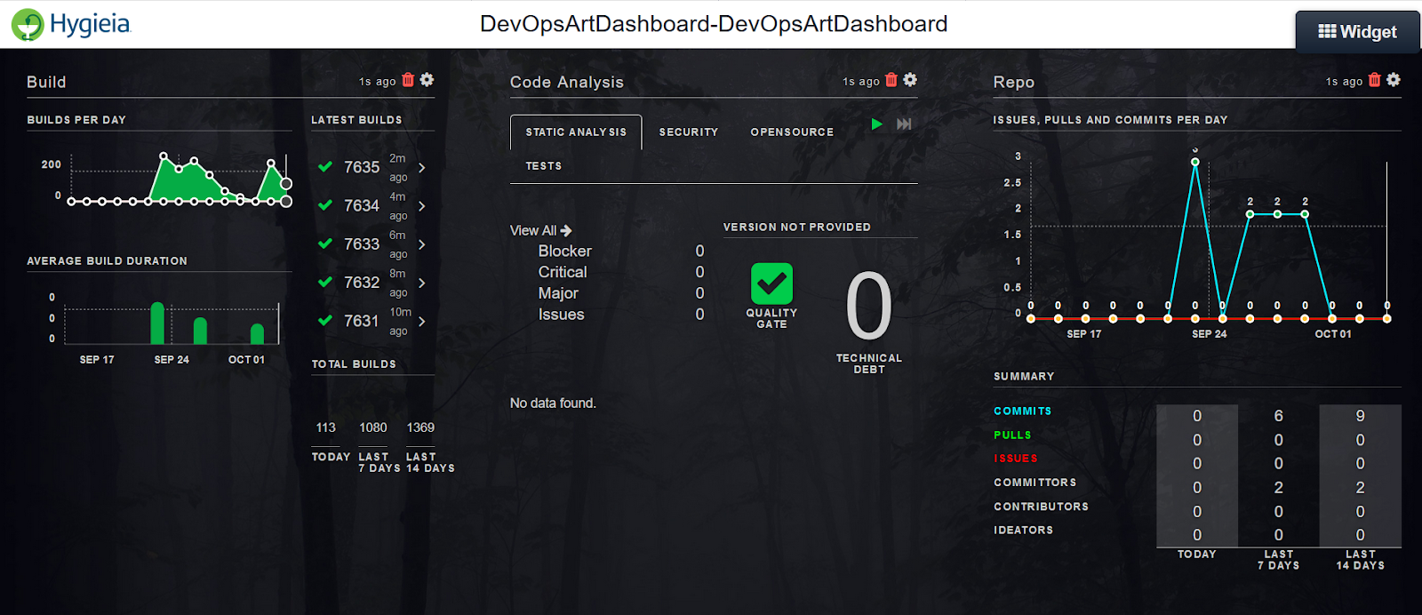Switch to the Opensource tab

(x=792, y=132)
